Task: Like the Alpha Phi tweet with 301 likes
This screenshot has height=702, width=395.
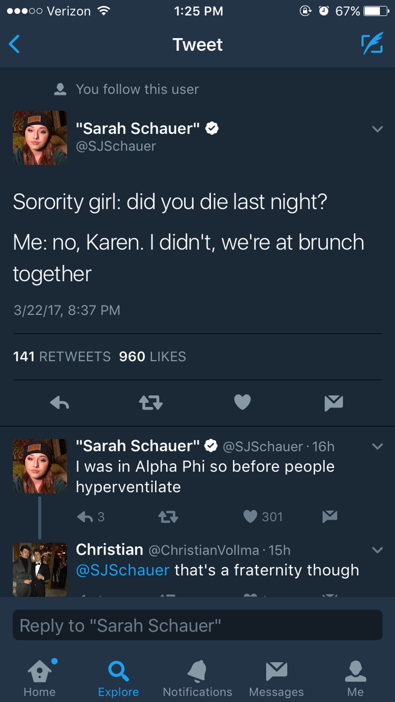Action: (x=250, y=516)
